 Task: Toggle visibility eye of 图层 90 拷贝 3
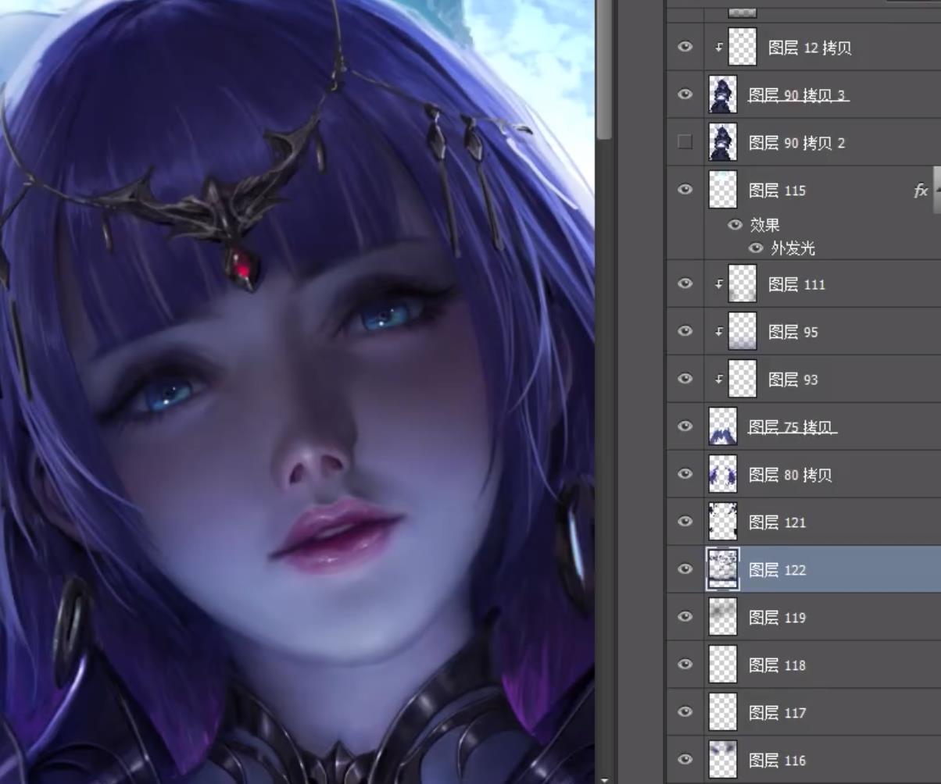click(x=685, y=94)
